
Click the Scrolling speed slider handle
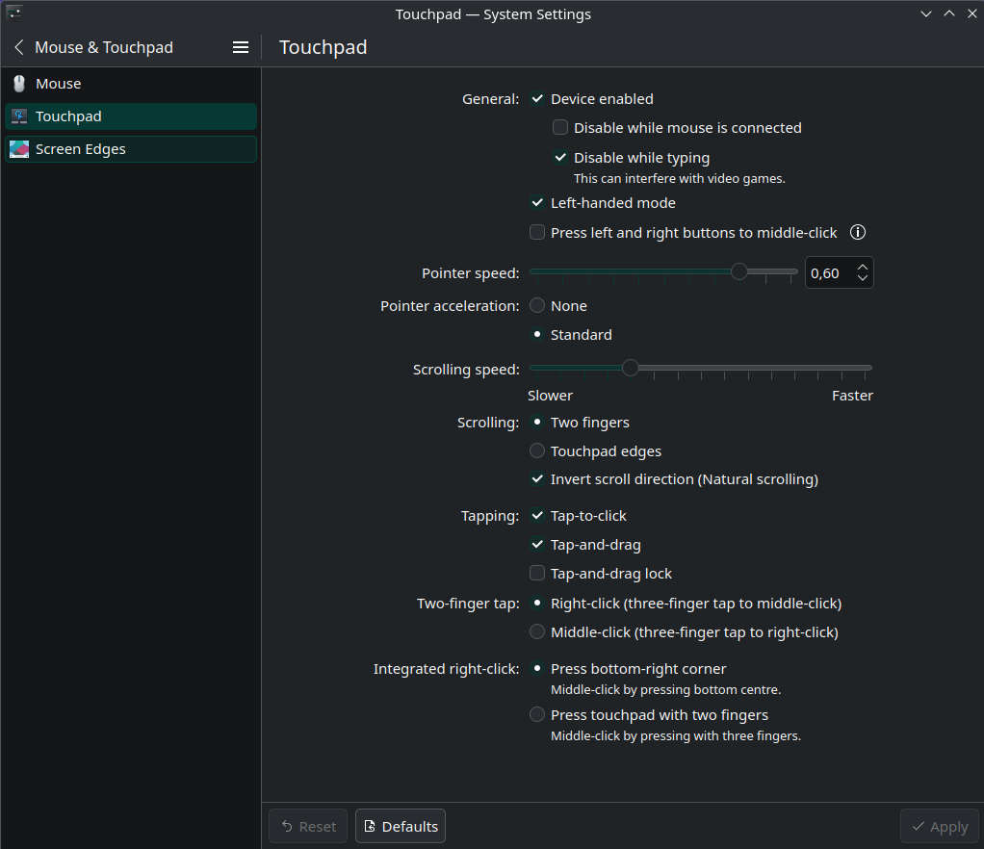pyautogui.click(x=631, y=368)
